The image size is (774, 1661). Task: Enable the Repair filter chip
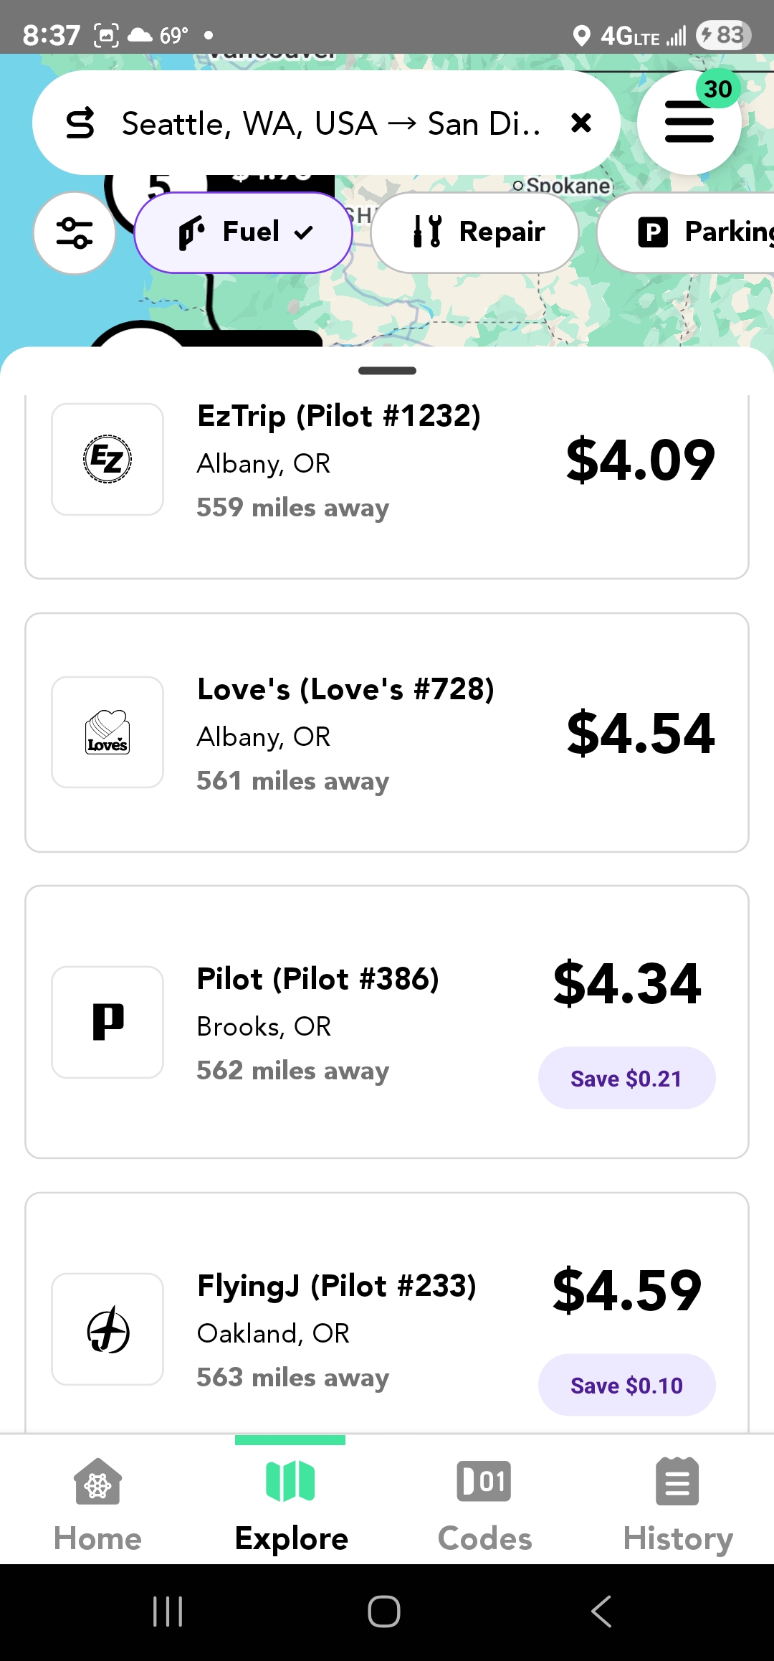coord(474,232)
